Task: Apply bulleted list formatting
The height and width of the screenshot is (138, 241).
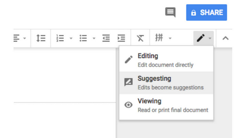Action: point(83,38)
